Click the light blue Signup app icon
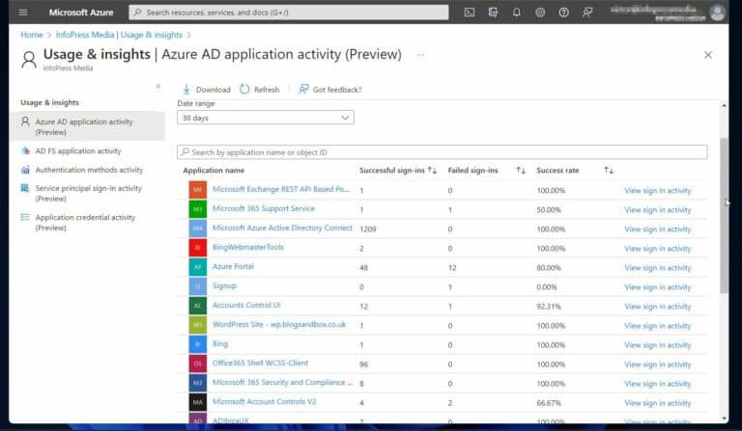742x431 pixels. tap(198, 286)
